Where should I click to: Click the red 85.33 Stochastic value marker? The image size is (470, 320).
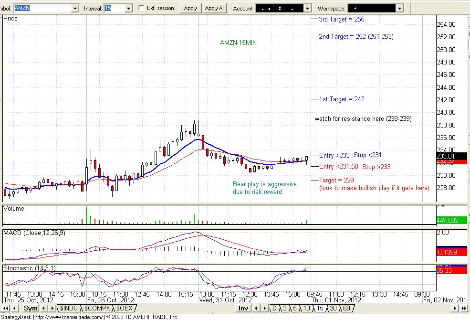point(451,270)
